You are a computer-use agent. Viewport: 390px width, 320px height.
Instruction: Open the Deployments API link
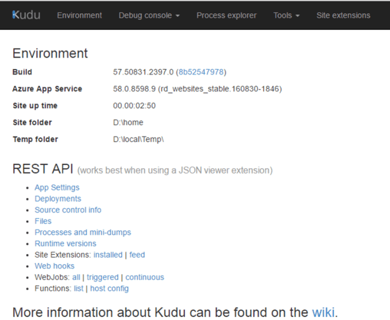[x=58, y=199]
